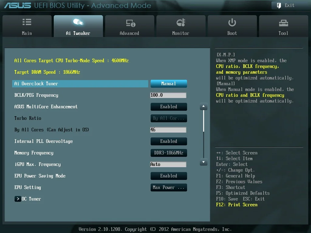The image size is (311, 233).
Task: Click the OC Tuner label
Action: pyautogui.click(x=31, y=199)
